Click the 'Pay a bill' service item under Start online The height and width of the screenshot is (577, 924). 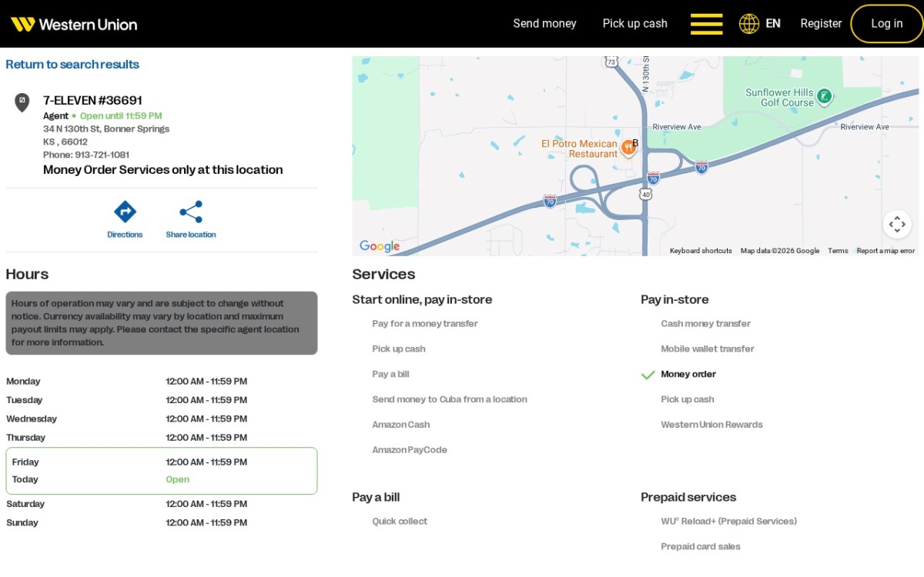click(x=390, y=375)
